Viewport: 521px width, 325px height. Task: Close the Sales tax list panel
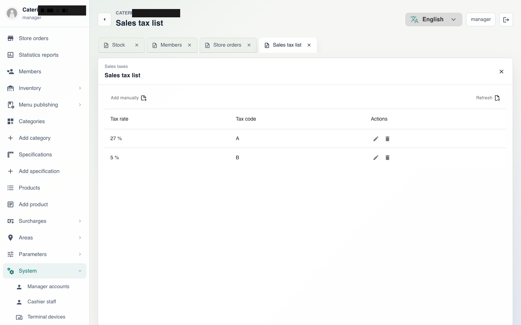[501, 71]
